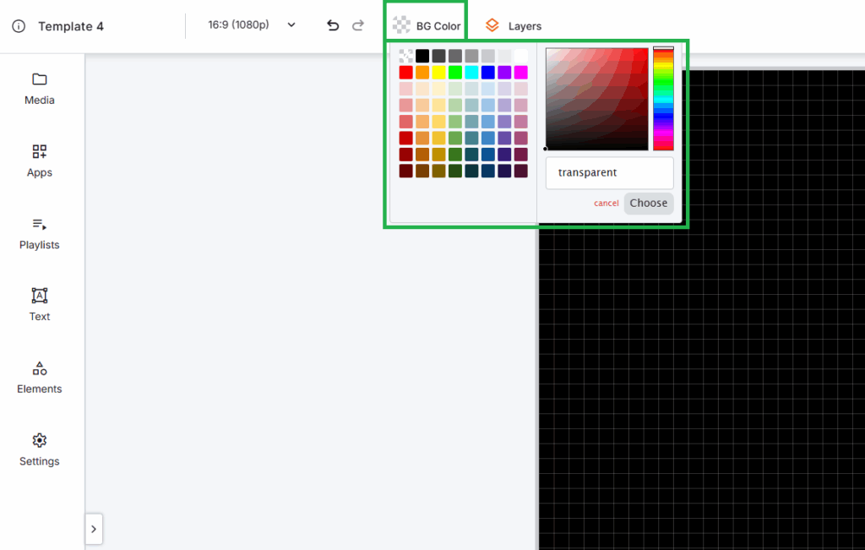Pick the bright red palette swatch
This screenshot has width=865, height=550.
(x=406, y=73)
